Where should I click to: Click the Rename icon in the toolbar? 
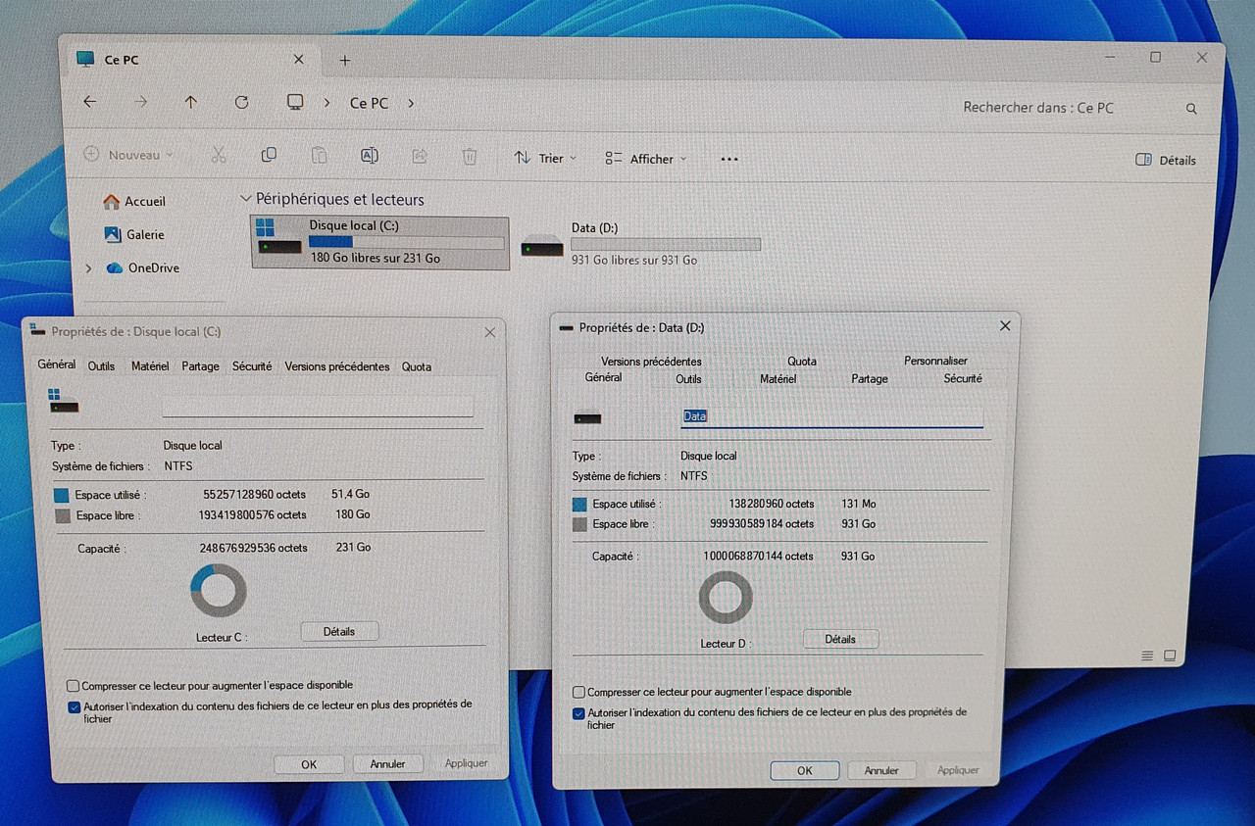pyautogui.click(x=369, y=155)
